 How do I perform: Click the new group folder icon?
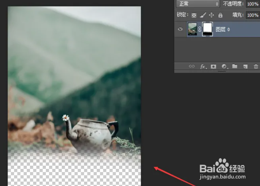coord(235,66)
